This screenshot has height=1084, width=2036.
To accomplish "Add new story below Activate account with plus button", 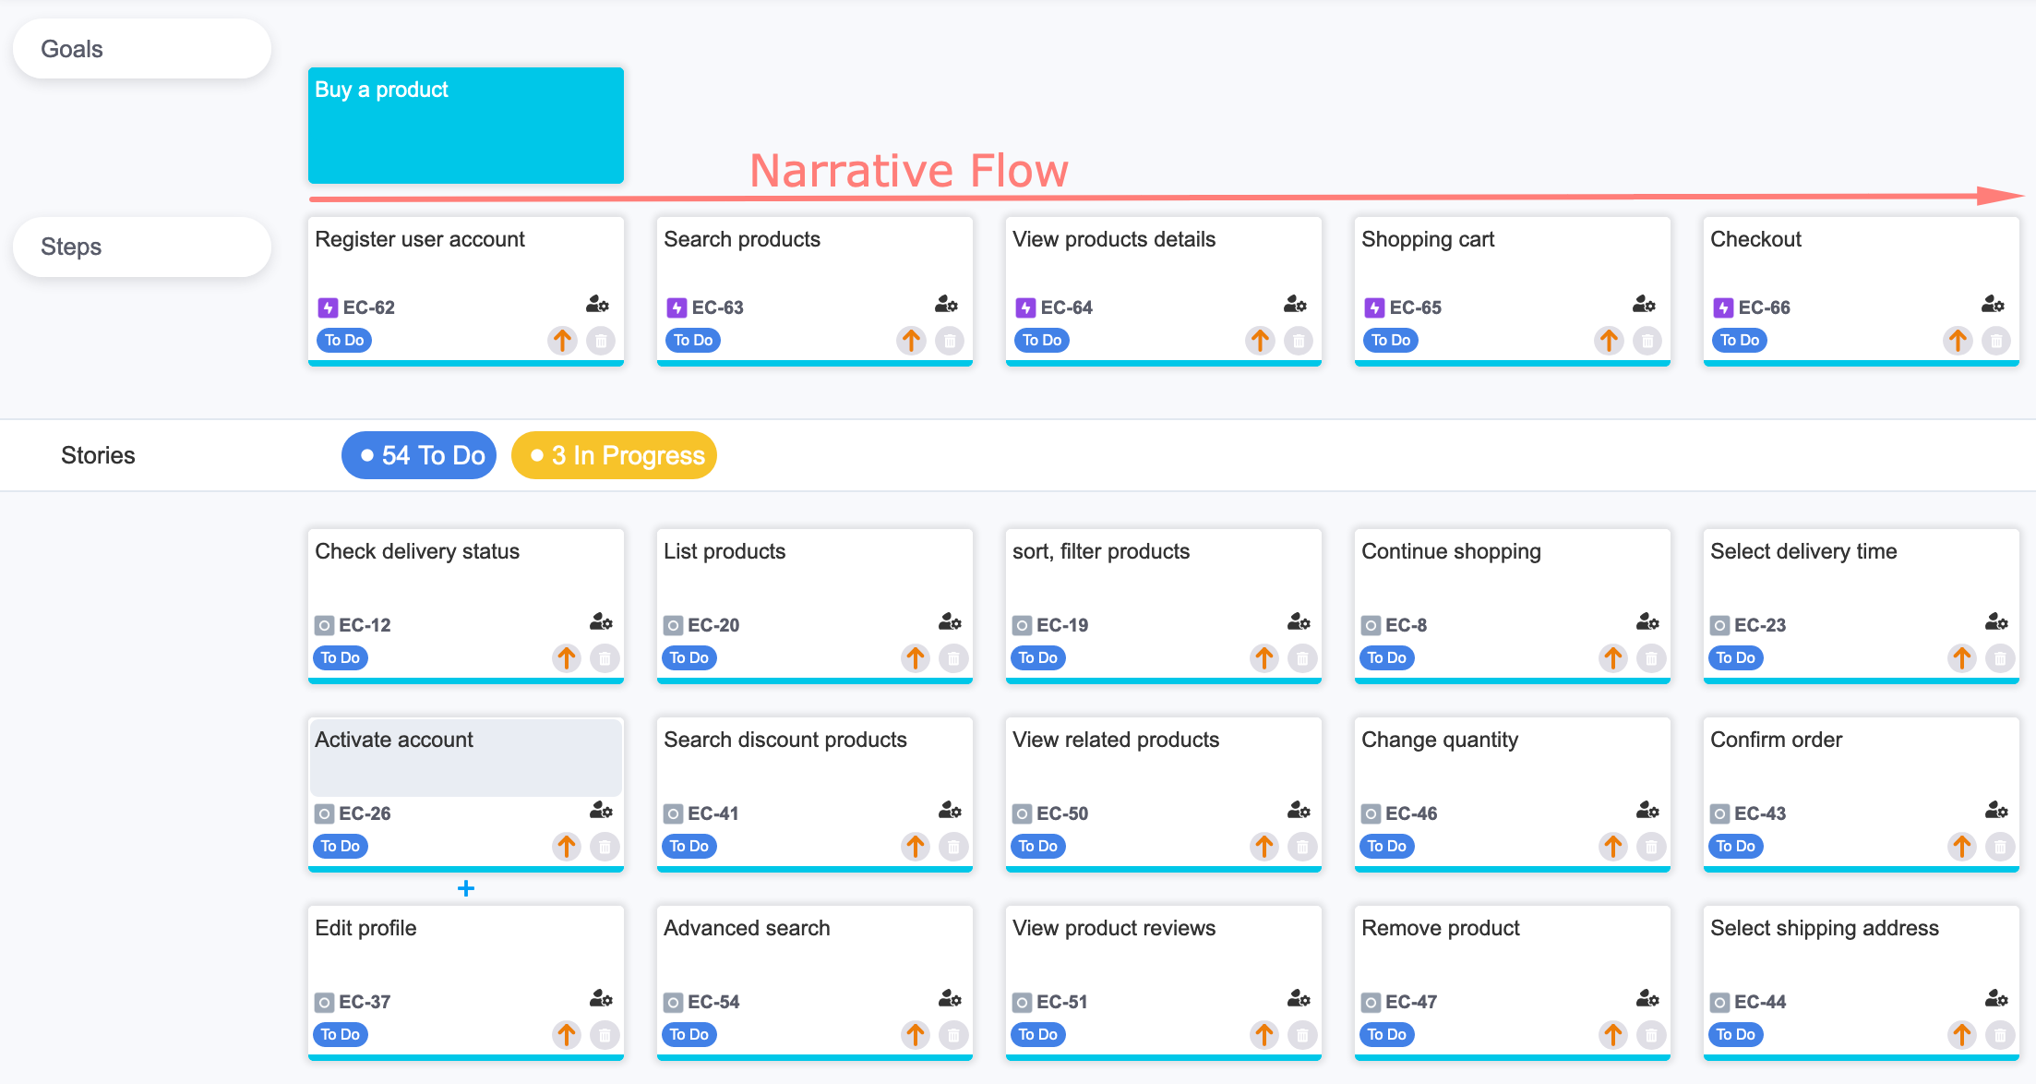I will [x=465, y=888].
